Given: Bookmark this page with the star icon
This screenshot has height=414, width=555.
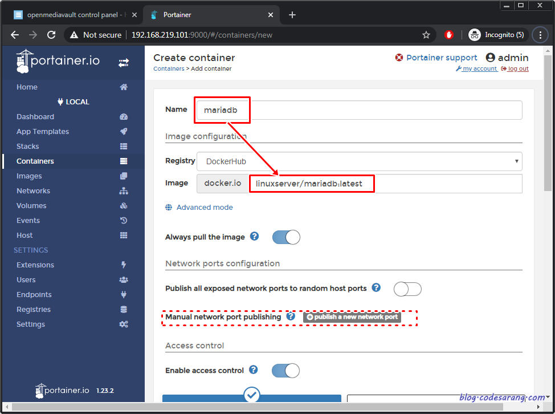Looking at the screenshot, I should [x=426, y=35].
